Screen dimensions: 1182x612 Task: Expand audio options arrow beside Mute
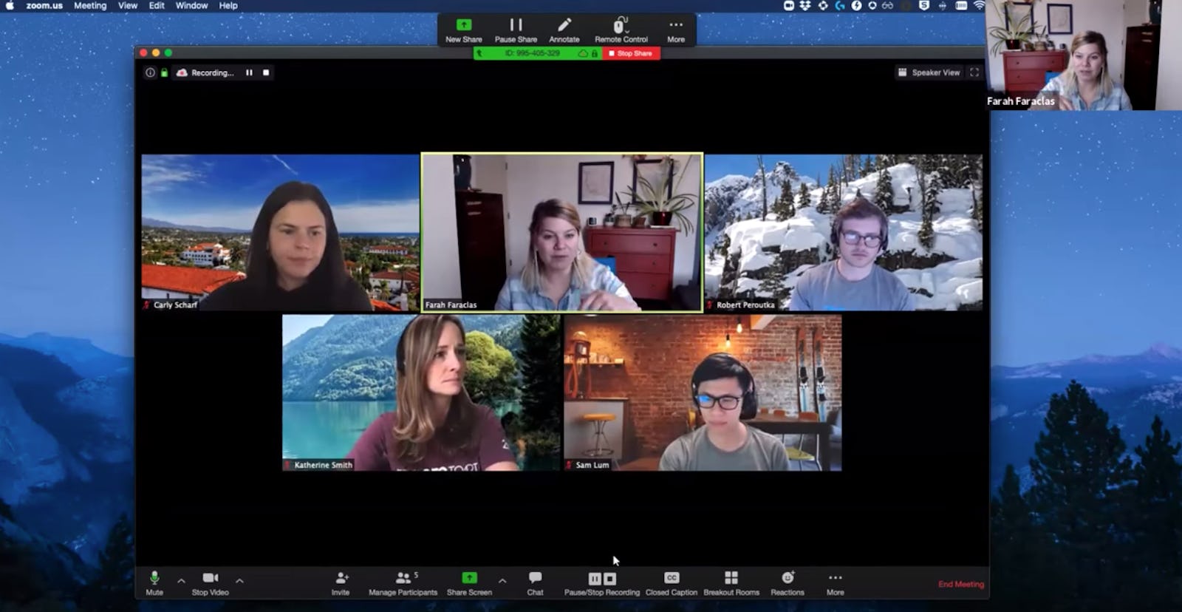[181, 581]
